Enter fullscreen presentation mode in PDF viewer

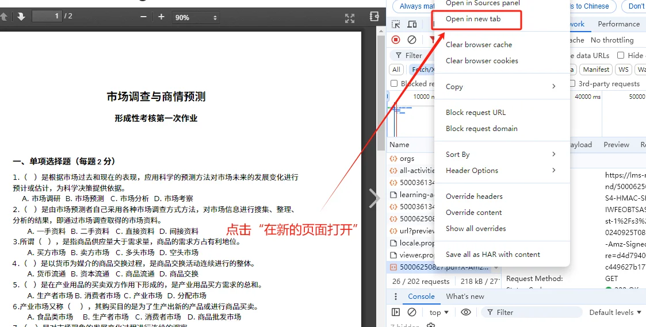click(x=349, y=18)
